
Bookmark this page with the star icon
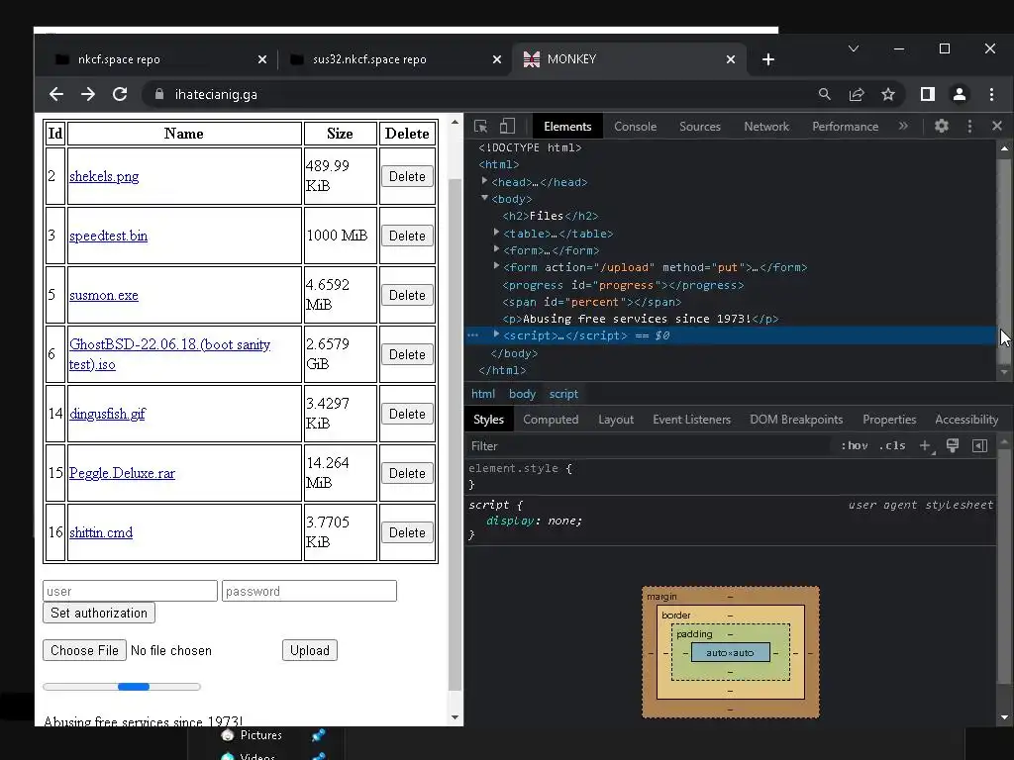point(888,94)
